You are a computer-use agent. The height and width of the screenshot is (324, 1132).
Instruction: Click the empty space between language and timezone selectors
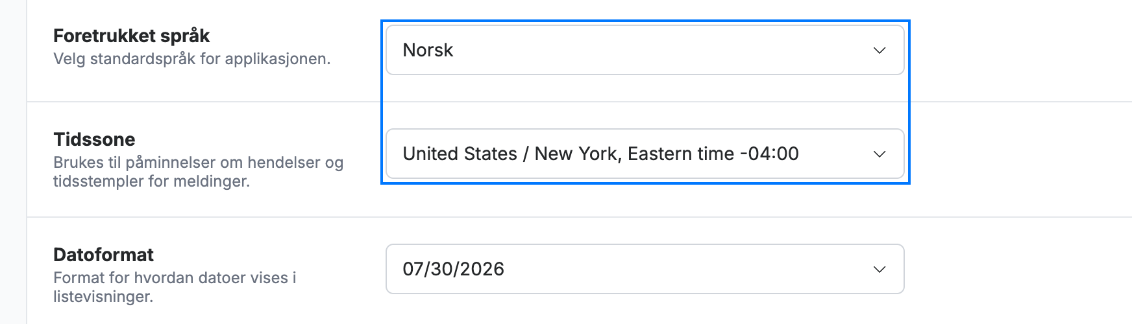tap(645, 102)
